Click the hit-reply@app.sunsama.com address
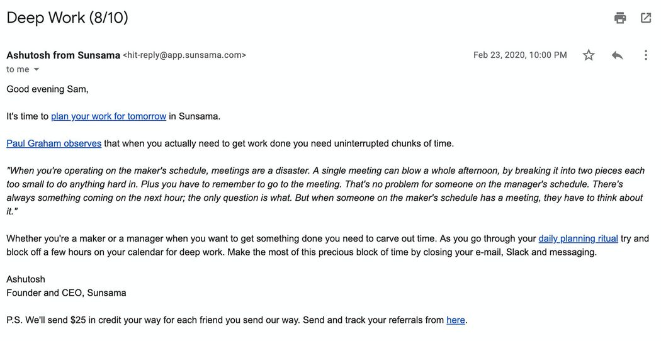Screen dimensions: 661x341 184,55
